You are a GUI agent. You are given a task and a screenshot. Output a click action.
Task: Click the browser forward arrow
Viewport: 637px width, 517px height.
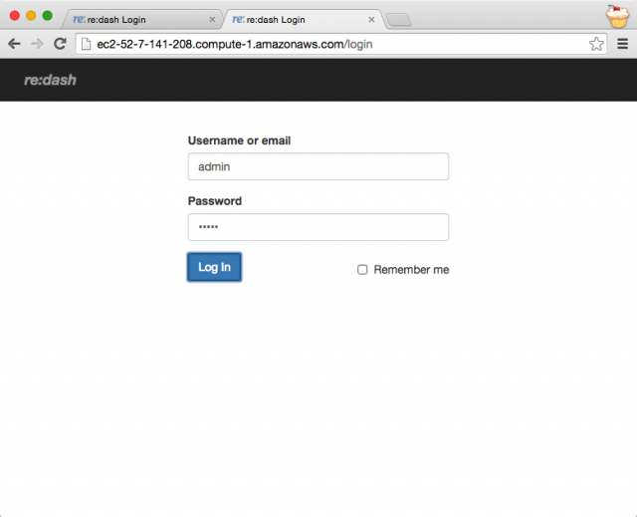point(37,44)
